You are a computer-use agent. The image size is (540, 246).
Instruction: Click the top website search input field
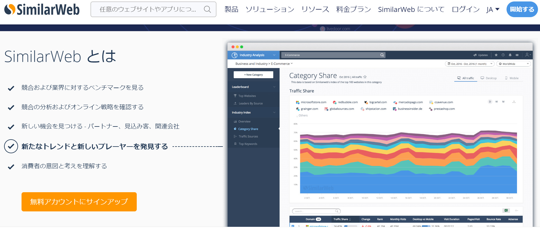tap(153, 9)
